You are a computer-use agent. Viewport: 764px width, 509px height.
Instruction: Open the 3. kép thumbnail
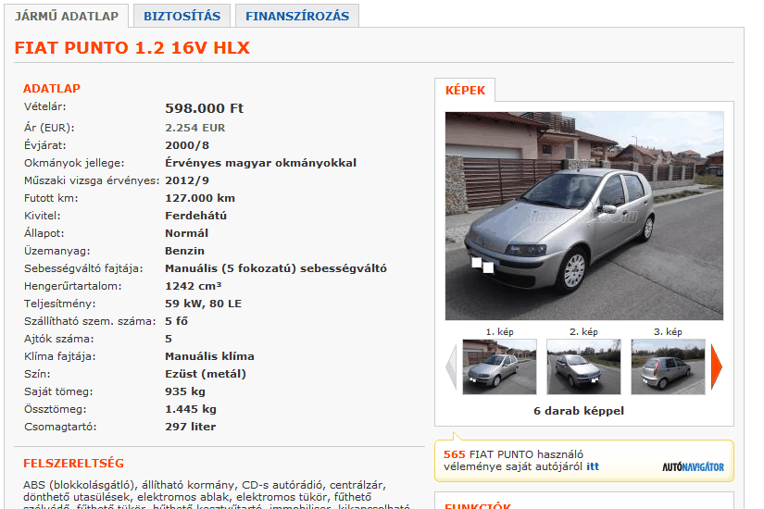[x=668, y=366]
